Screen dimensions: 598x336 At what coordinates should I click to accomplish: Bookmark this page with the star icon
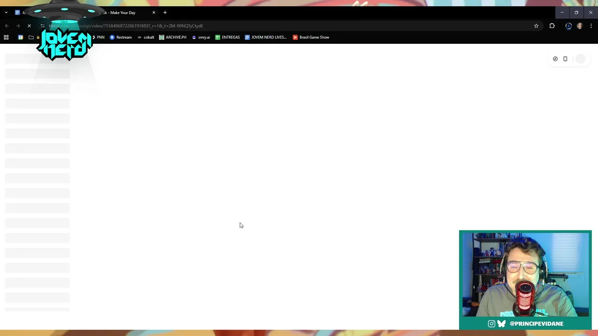[x=536, y=26]
